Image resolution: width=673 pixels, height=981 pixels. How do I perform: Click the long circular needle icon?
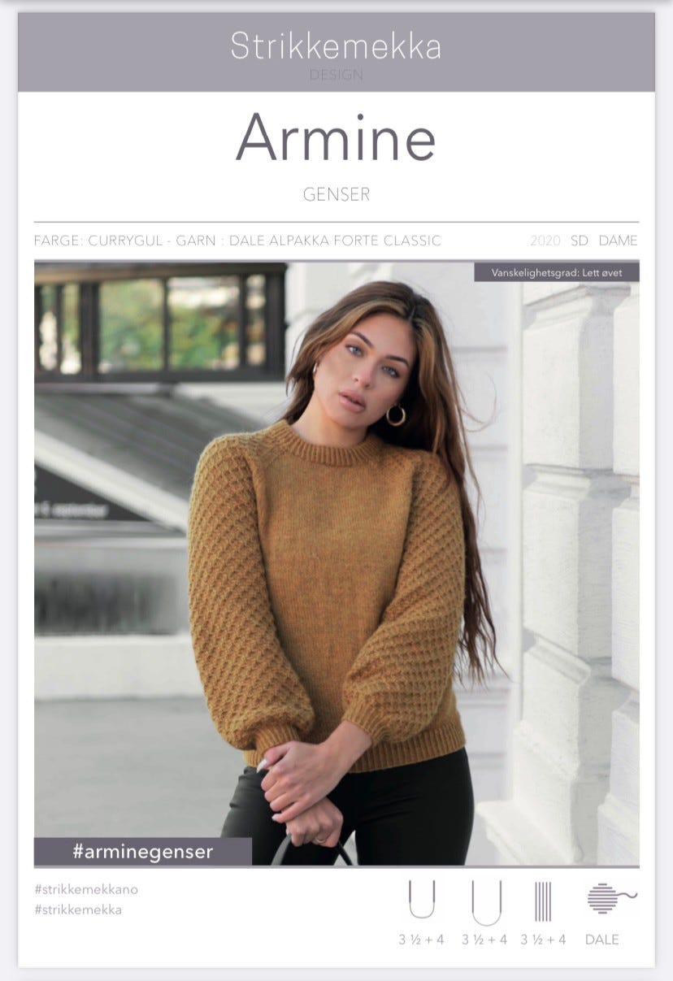point(486,902)
